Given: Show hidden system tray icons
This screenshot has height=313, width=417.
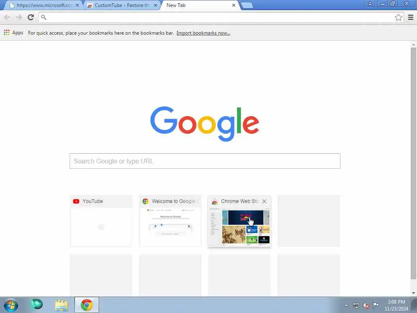Looking at the screenshot, I should click(x=346, y=305).
